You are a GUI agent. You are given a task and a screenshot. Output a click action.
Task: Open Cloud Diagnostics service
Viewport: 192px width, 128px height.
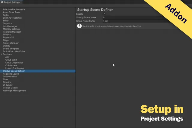click(14, 63)
